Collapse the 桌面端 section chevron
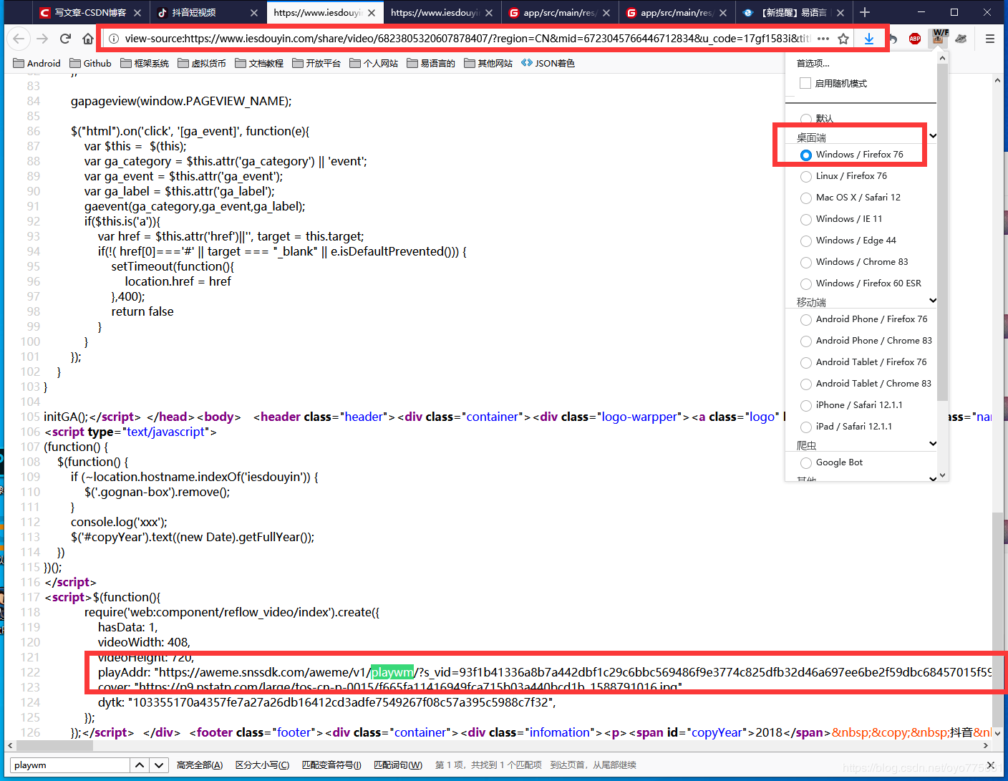 click(x=932, y=136)
